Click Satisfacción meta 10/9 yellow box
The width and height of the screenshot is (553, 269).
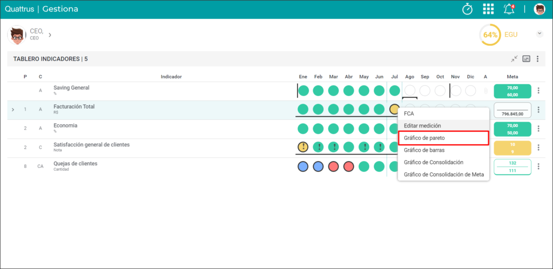pyautogui.click(x=512, y=148)
